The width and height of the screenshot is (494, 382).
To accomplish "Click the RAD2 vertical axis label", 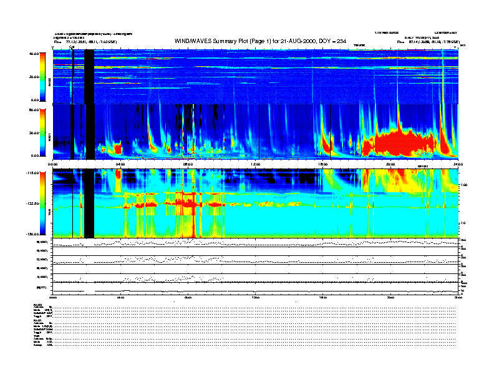I will [x=49, y=82].
